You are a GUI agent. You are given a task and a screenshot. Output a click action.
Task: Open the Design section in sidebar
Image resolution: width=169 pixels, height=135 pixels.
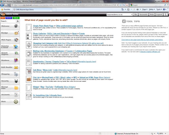10,33
